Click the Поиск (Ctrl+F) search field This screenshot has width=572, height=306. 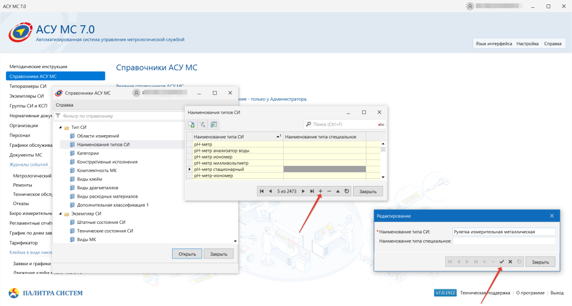tap(344, 125)
